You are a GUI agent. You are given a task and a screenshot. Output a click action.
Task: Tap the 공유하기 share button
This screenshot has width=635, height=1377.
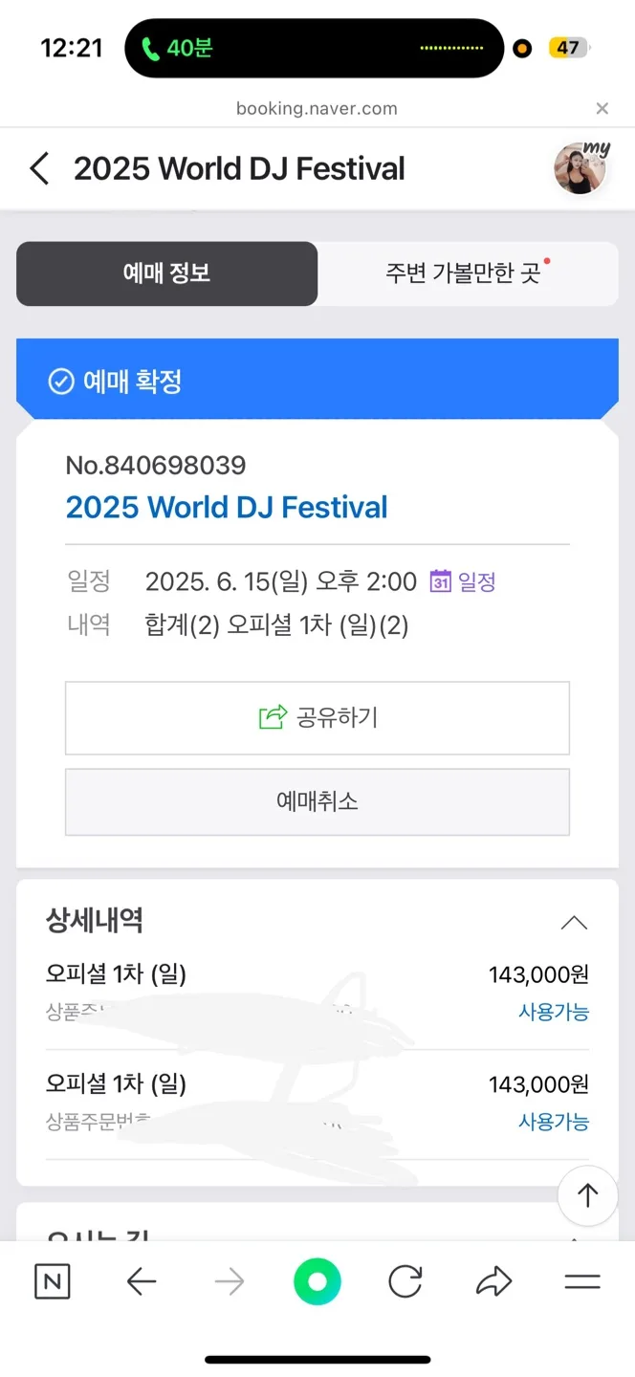(317, 718)
